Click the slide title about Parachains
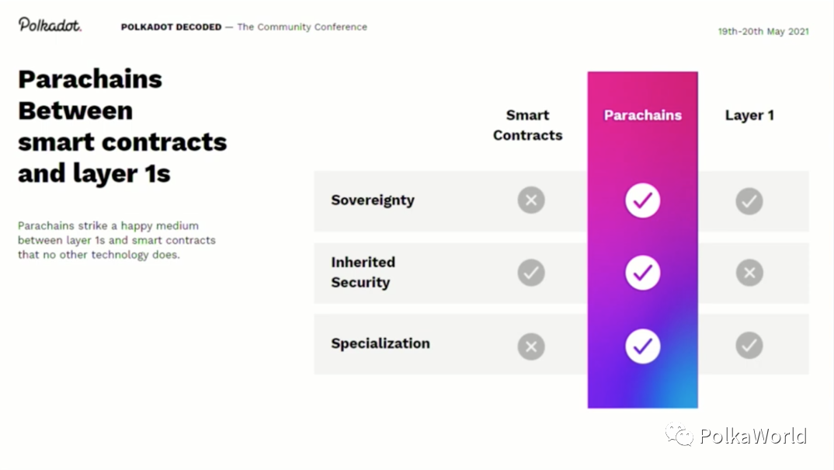The width and height of the screenshot is (834, 470). [x=122, y=126]
